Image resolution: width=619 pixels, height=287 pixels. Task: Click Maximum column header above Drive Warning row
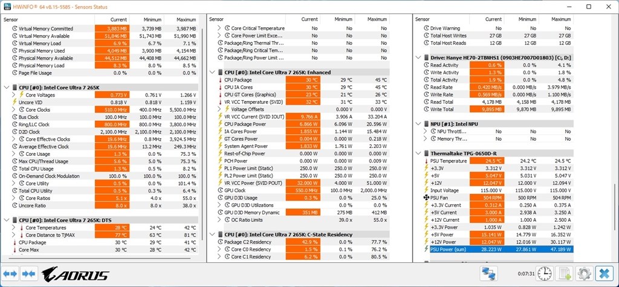pyautogui.click(x=556, y=19)
